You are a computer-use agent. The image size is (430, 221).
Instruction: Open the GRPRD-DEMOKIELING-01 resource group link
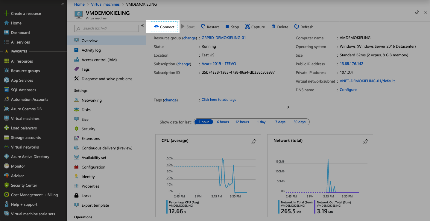pyautogui.click(x=224, y=38)
